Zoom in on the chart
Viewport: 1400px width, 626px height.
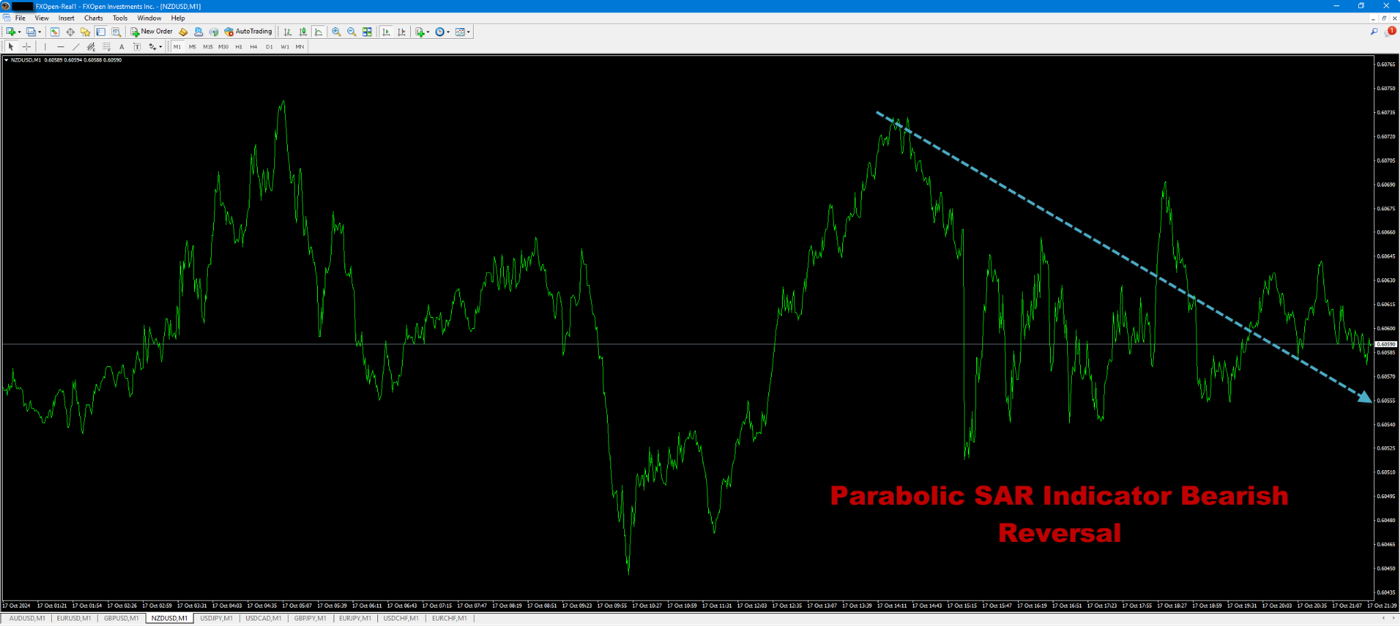(x=336, y=31)
